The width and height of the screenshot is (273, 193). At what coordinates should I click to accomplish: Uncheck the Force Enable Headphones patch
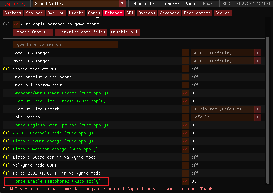(x=185, y=181)
